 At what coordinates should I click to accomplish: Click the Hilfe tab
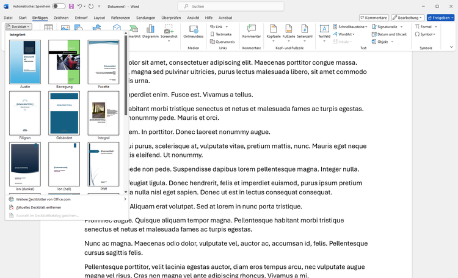pos(209,18)
